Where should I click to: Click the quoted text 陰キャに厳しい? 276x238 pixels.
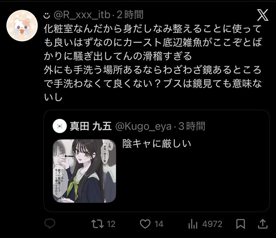pos(157,144)
